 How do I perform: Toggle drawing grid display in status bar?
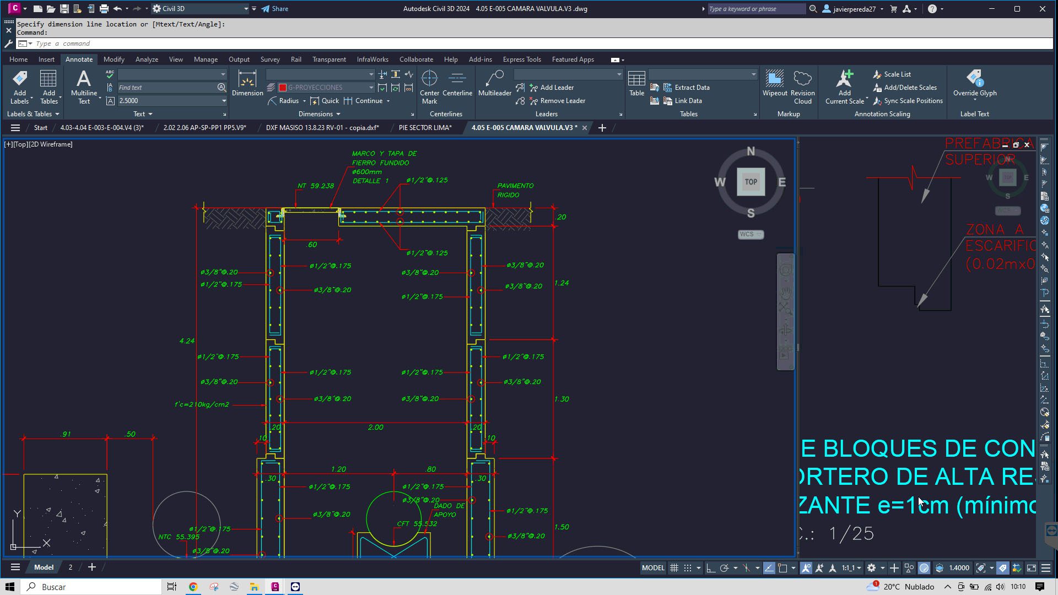coord(674,568)
